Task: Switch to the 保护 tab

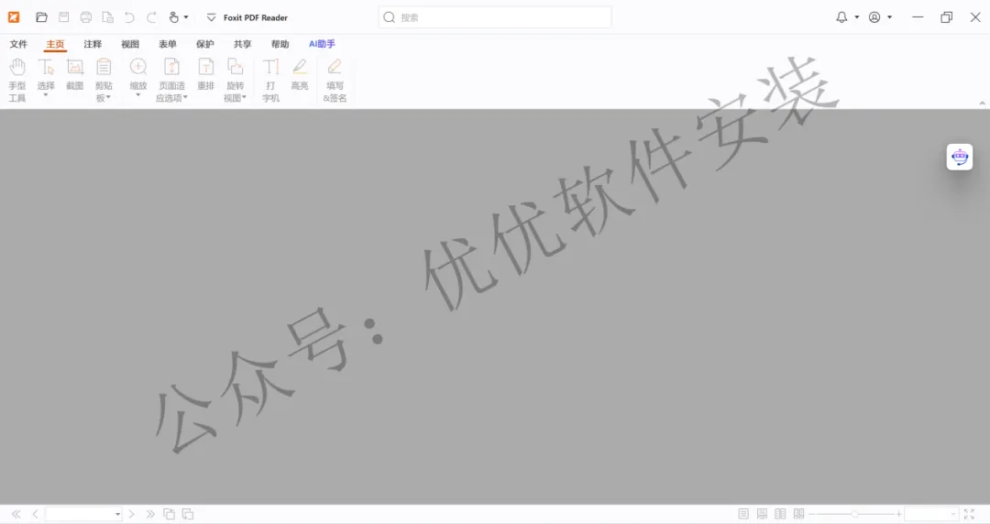Action: click(205, 44)
